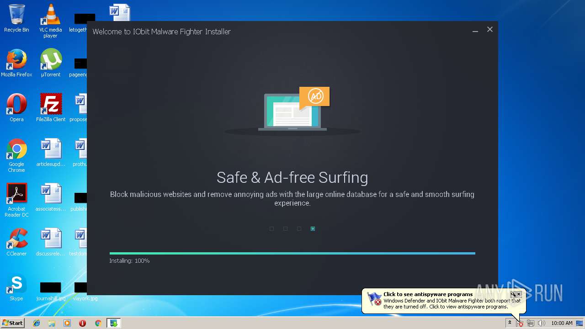Open Opera browser desktop icon

tap(16, 108)
